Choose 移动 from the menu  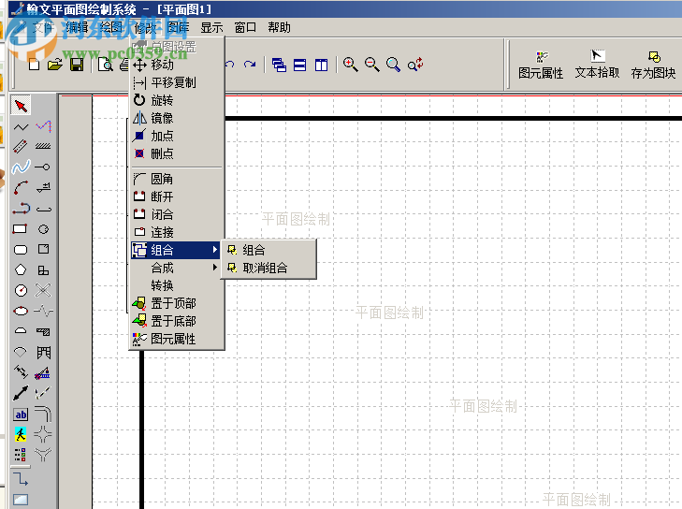pyautogui.click(x=177, y=65)
